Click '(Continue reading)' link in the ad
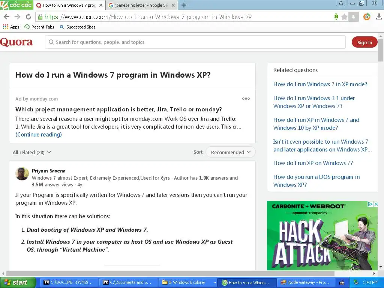The width and height of the screenshot is (384, 288). click(39, 135)
